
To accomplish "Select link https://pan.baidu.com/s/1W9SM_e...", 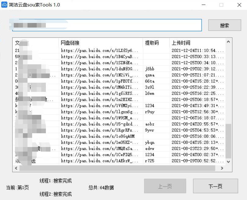I will coord(99,118).
